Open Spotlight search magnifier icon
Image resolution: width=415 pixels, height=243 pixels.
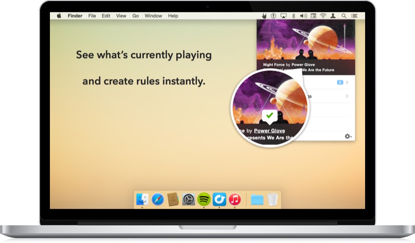[x=344, y=16]
